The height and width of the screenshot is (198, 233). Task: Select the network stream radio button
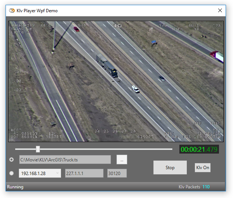click(12, 173)
